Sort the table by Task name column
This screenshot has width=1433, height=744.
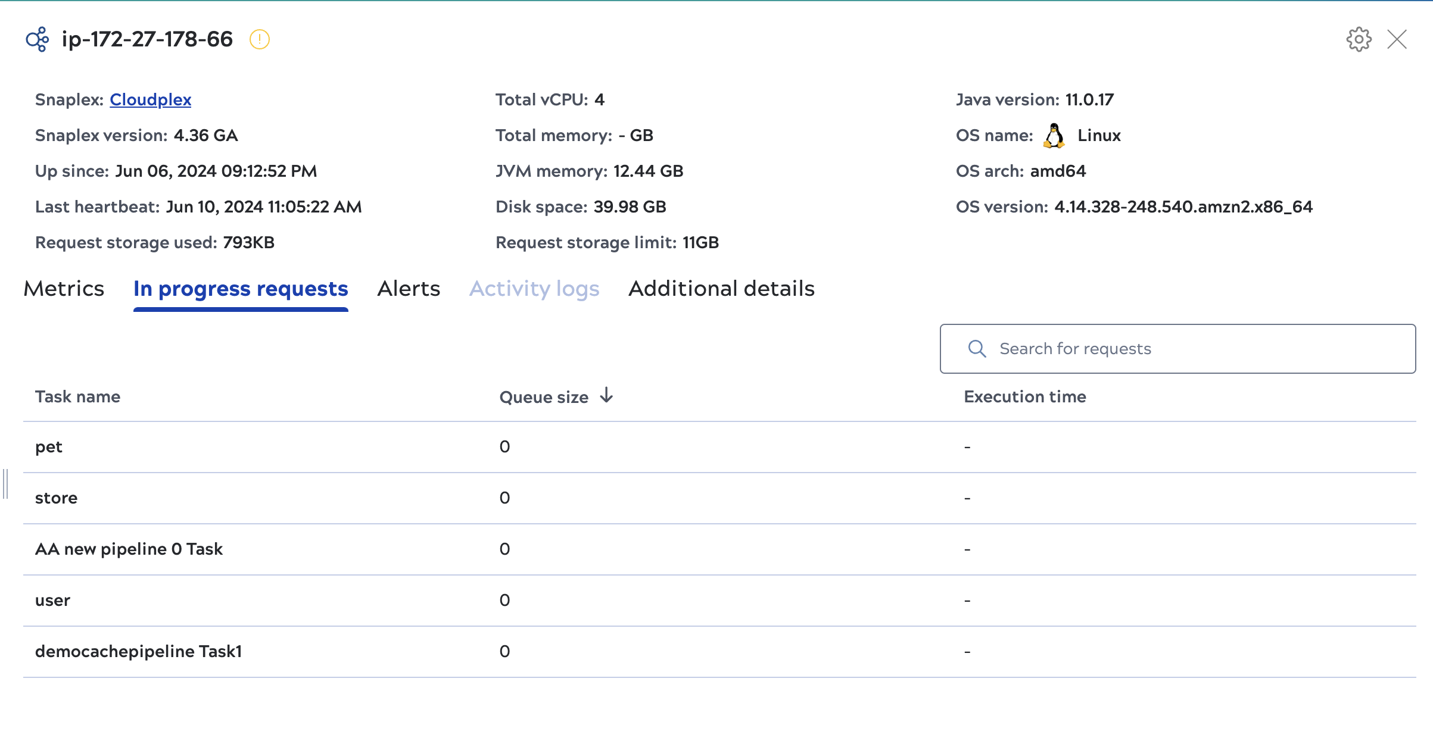(77, 396)
